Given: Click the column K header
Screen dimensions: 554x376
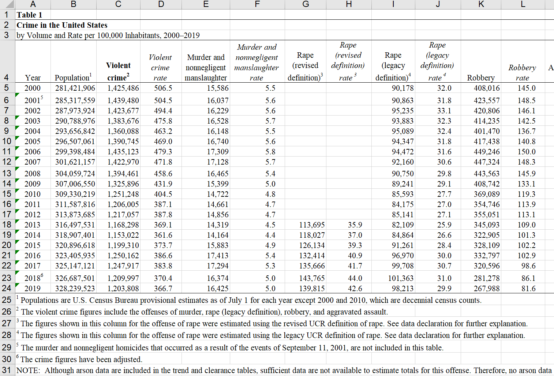Looking at the screenshot, I should pyautogui.click(x=481, y=4).
